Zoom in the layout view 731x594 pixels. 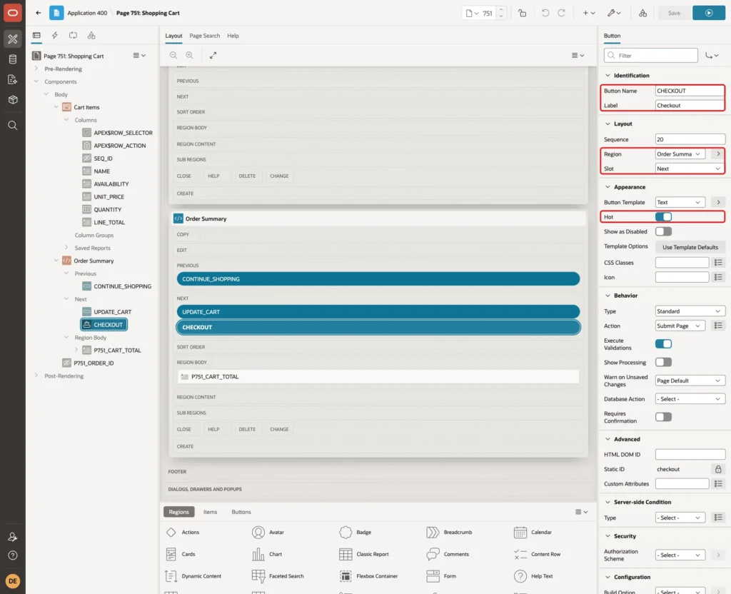pos(189,55)
